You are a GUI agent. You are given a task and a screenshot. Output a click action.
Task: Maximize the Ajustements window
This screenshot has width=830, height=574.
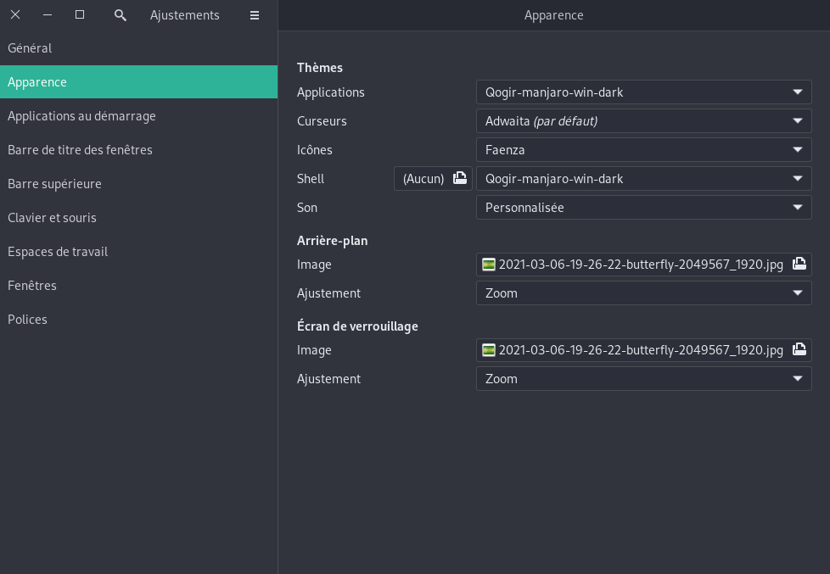[80, 14]
